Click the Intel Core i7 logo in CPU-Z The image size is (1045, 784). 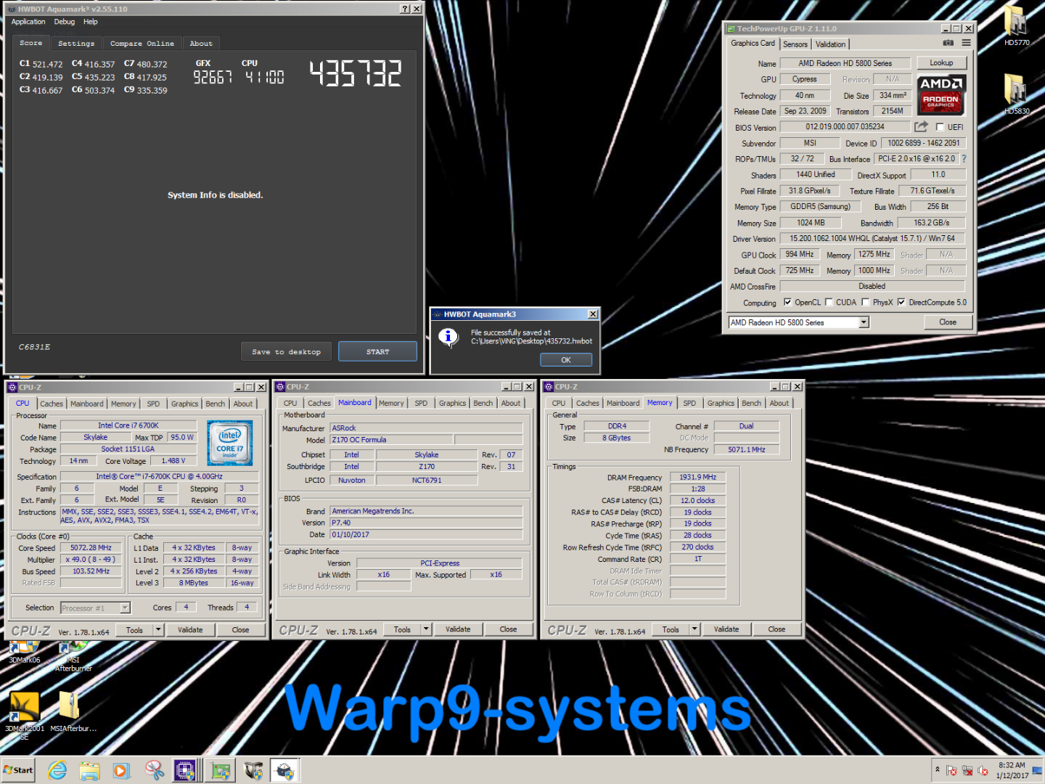pos(230,443)
